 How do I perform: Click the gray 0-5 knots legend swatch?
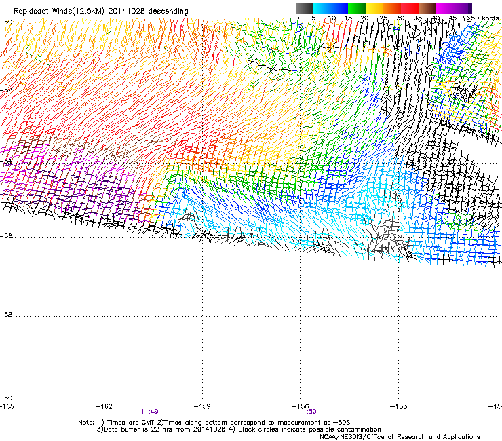coord(304,8)
